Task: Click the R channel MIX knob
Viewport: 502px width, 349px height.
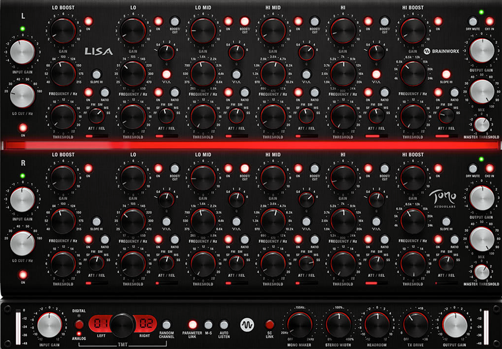Action: [x=481, y=239]
